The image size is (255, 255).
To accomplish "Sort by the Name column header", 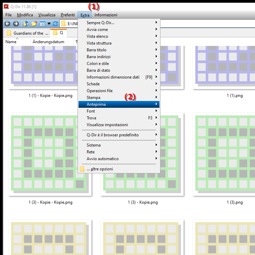I will 17,41.
